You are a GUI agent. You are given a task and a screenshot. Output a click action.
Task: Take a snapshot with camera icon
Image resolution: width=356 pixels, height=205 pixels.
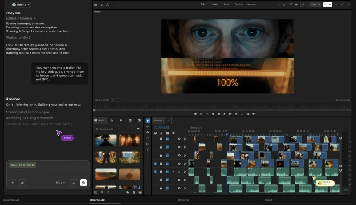(248, 114)
